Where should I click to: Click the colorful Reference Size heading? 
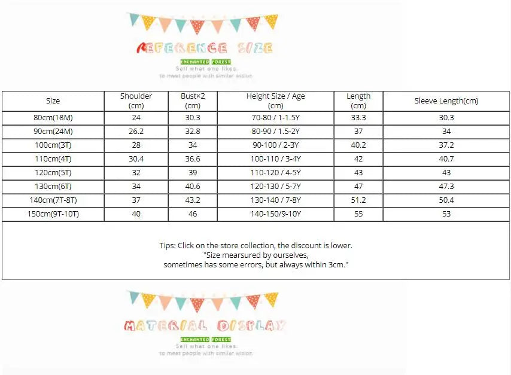205,48
